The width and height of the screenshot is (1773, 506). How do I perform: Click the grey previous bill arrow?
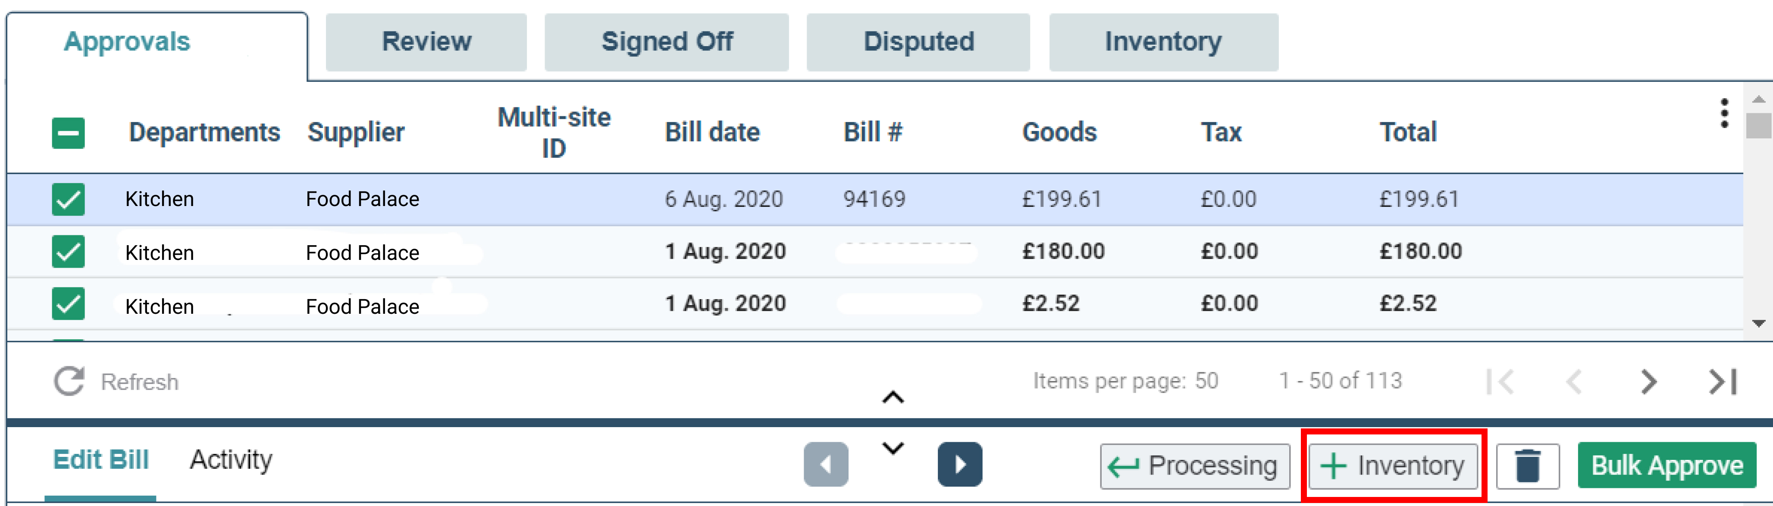(x=825, y=465)
